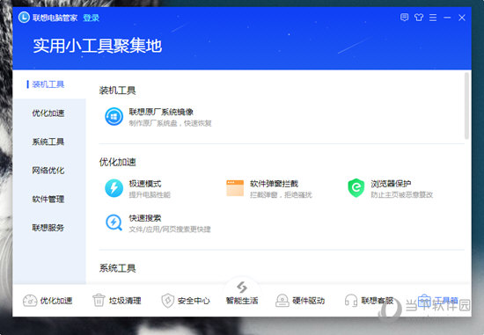
Task: Open 安全中心 shield in bottom bar
Action: point(167,301)
